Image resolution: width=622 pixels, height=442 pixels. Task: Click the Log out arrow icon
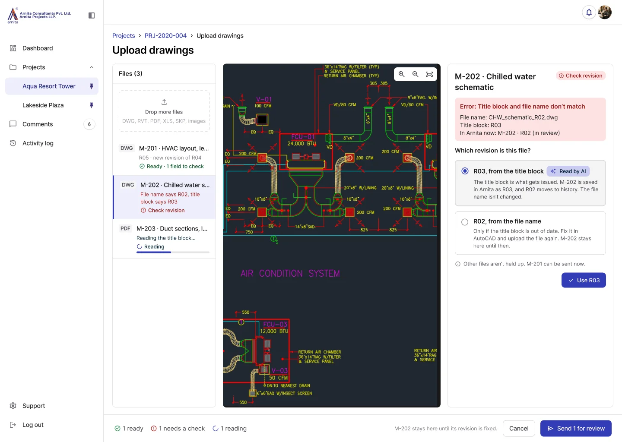pos(13,425)
